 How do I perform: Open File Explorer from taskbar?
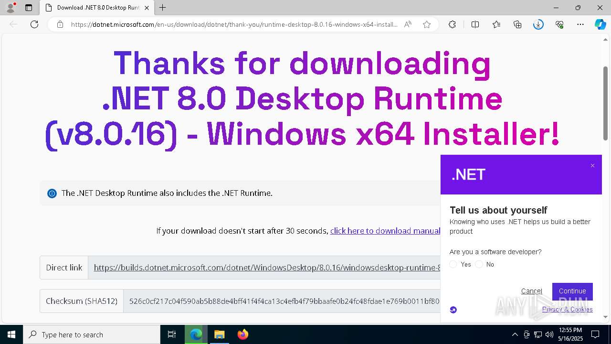point(219,334)
